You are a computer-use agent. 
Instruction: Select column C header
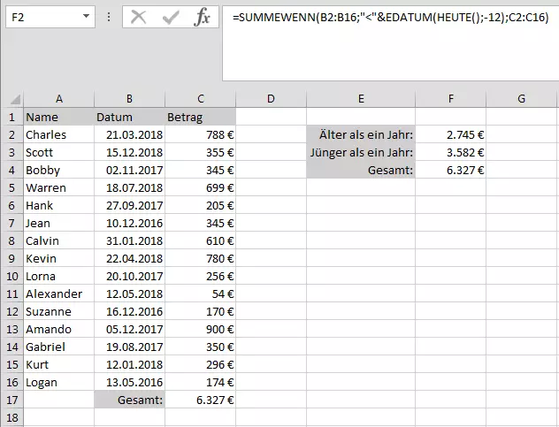201,98
